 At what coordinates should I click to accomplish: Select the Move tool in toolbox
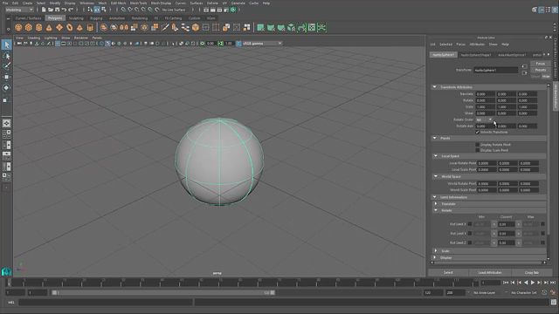coord(6,77)
